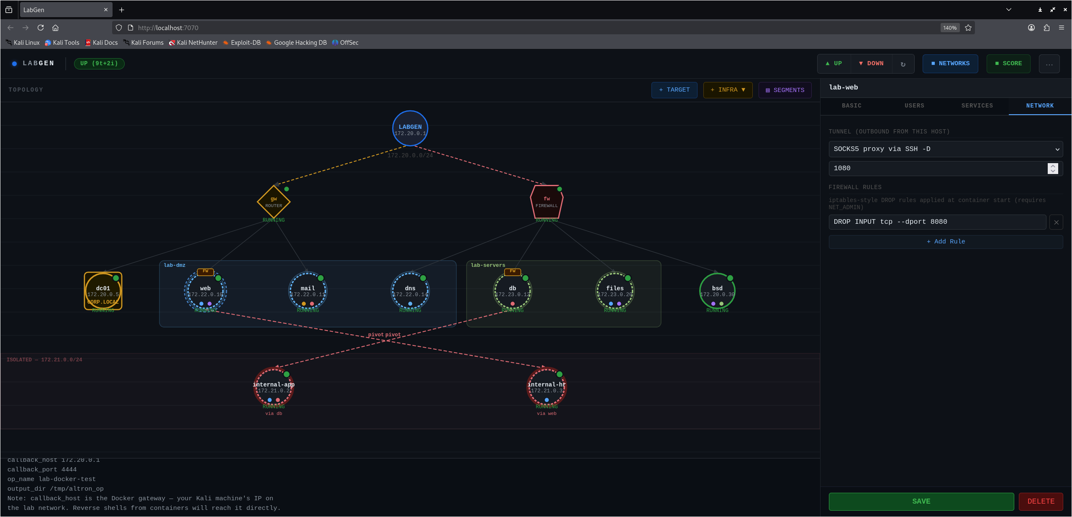Open browser extensions icon
The height and width of the screenshot is (517, 1072).
(1046, 28)
